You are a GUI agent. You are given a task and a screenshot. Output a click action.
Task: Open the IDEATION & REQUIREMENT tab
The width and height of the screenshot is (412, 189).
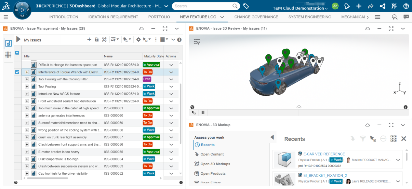point(113,17)
